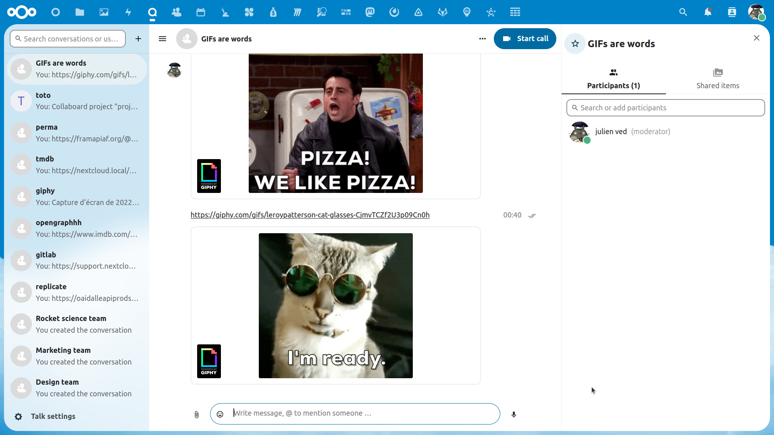Open the user avatar account menu
Viewport: 774px width, 435px height.
pyautogui.click(x=756, y=12)
